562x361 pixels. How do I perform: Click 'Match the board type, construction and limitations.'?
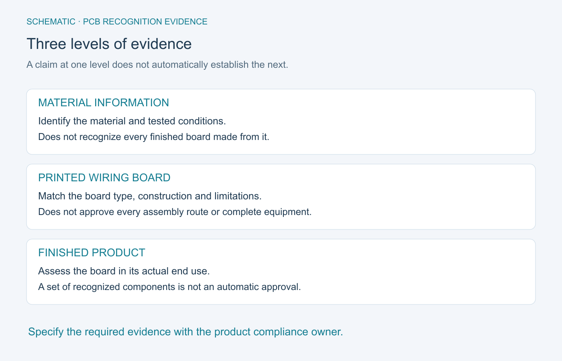150,196
